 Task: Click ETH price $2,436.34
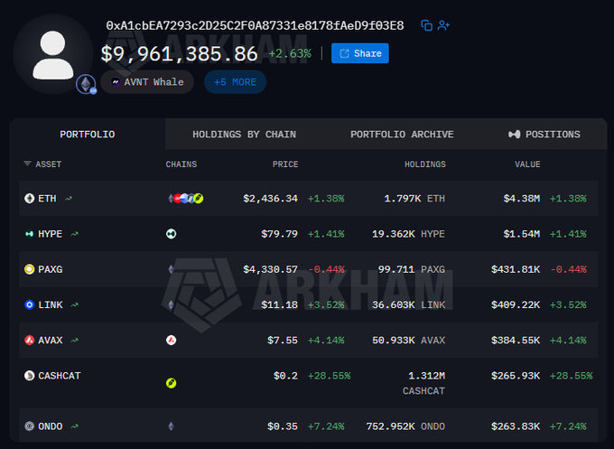point(270,199)
